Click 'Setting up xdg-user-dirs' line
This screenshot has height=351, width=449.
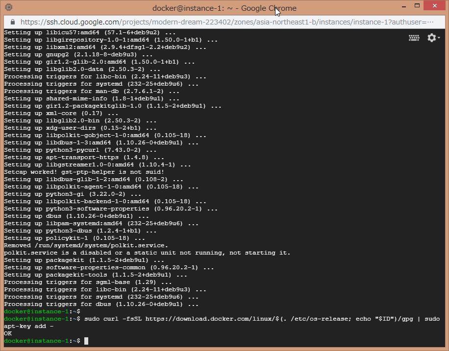(80, 128)
